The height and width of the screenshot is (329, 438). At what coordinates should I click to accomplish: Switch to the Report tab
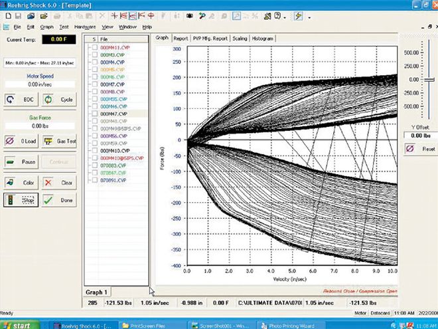(181, 39)
